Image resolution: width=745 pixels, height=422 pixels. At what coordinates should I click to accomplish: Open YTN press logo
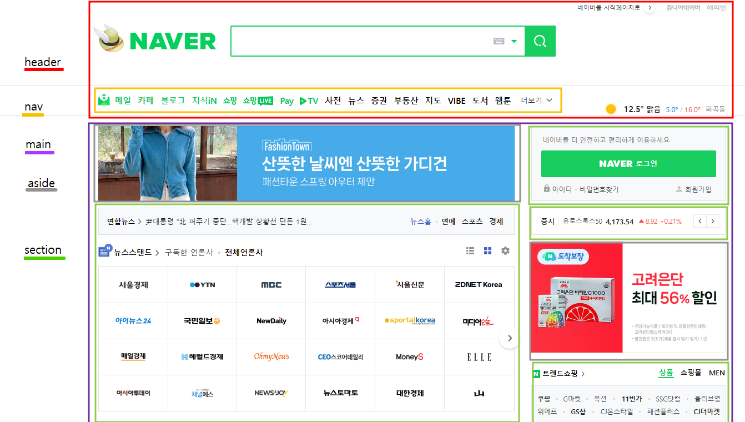coord(202,285)
